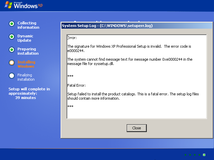This screenshot has height=160, width=214.
Task: Click the 'Fatal Error:' line in log
Action: (77, 85)
